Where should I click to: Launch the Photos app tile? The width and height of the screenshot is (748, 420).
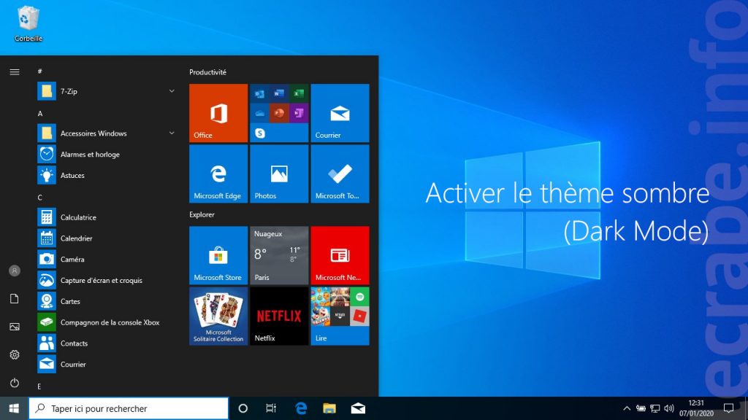(x=278, y=174)
